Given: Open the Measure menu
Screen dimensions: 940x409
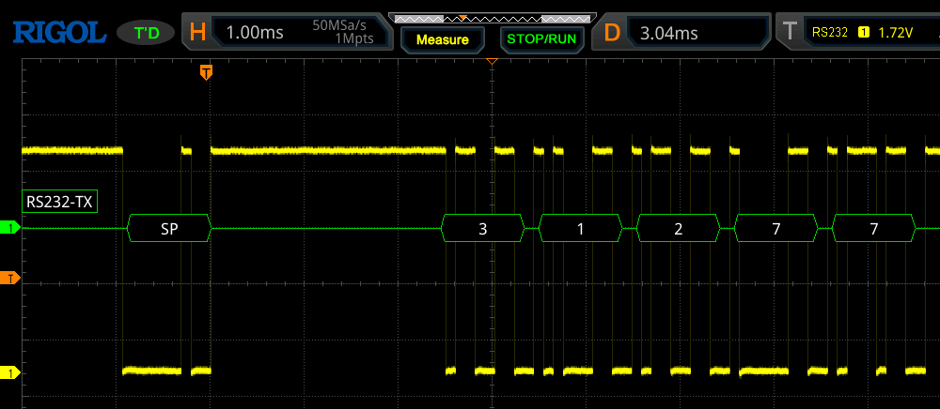Looking at the screenshot, I should coord(443,39).
